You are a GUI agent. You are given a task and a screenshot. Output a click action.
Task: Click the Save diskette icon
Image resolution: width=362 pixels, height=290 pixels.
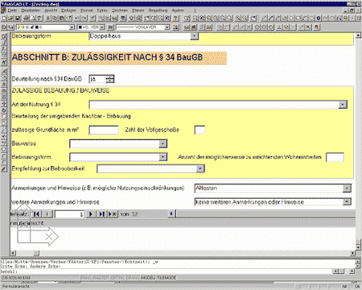click(x=18, y=19)
